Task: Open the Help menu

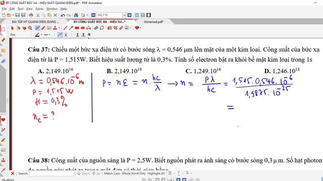Action: pos(64,9)
